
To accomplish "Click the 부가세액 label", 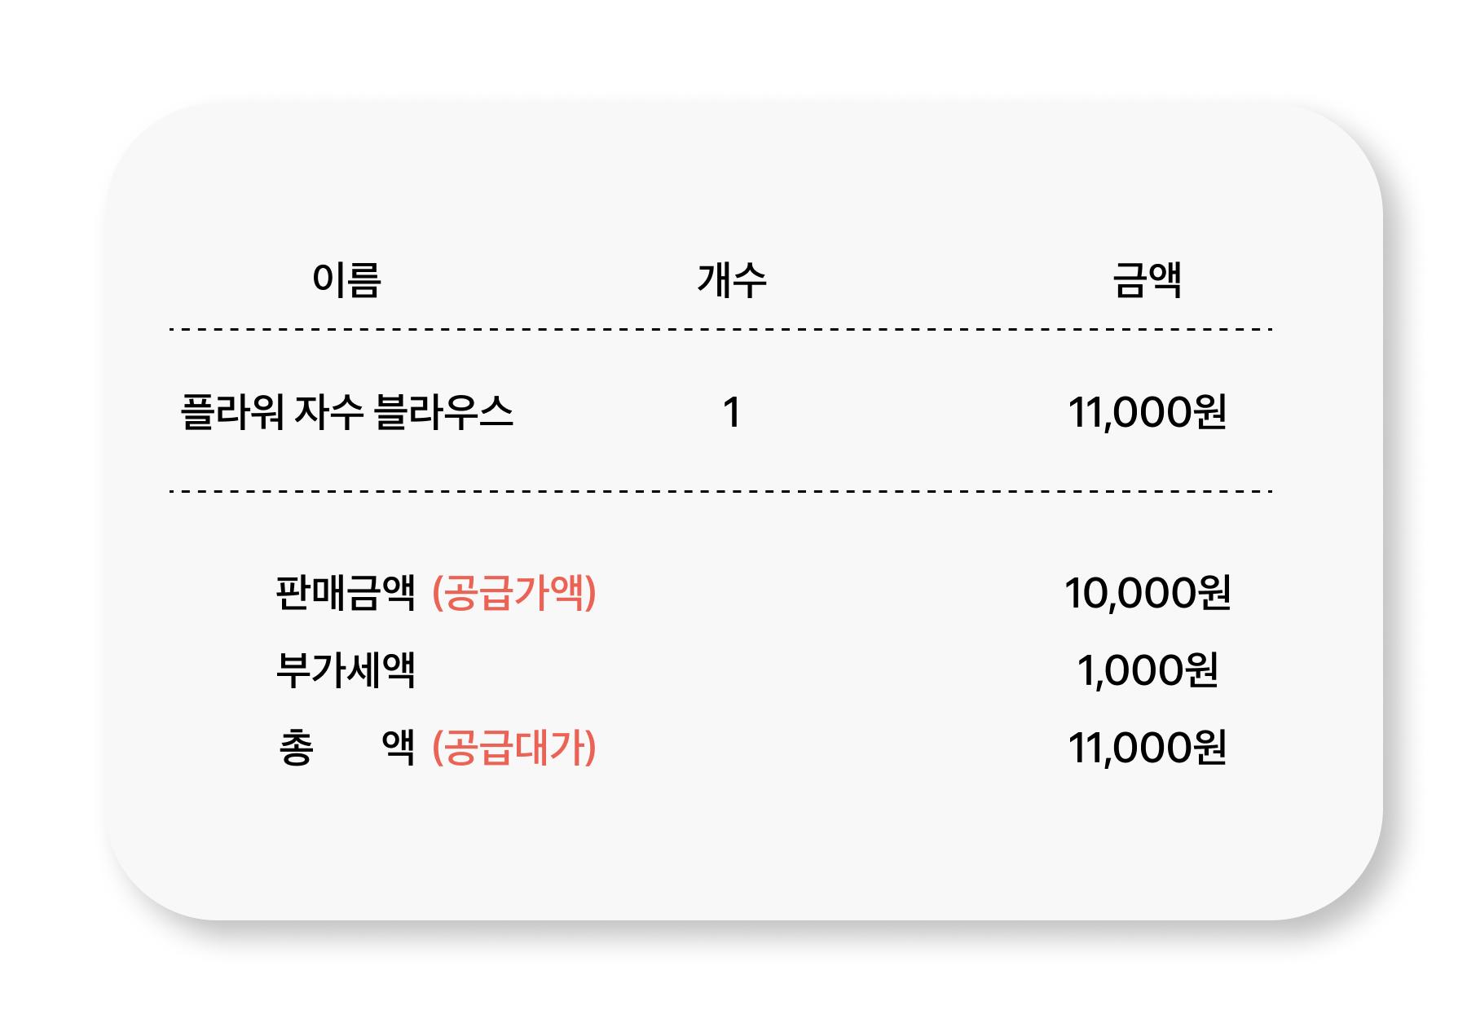I will (x=346, y=670).
